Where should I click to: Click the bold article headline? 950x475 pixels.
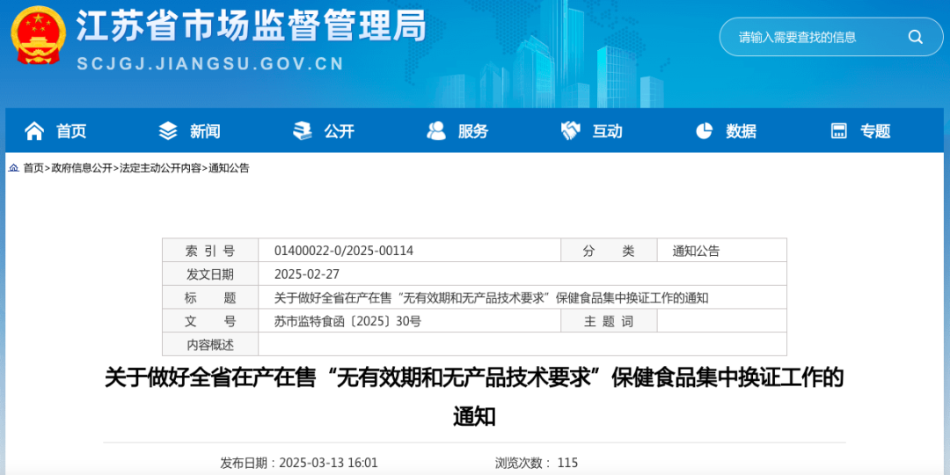point(474,397)
